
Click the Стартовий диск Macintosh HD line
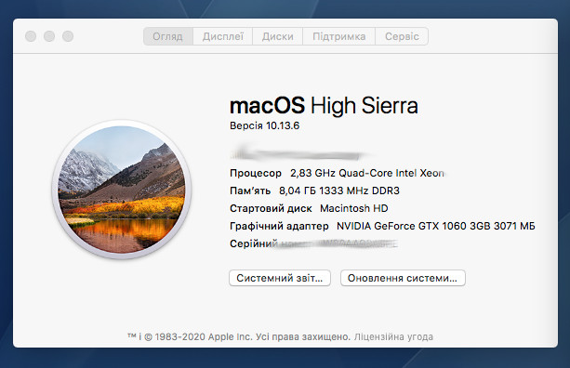tap(309, 208)
